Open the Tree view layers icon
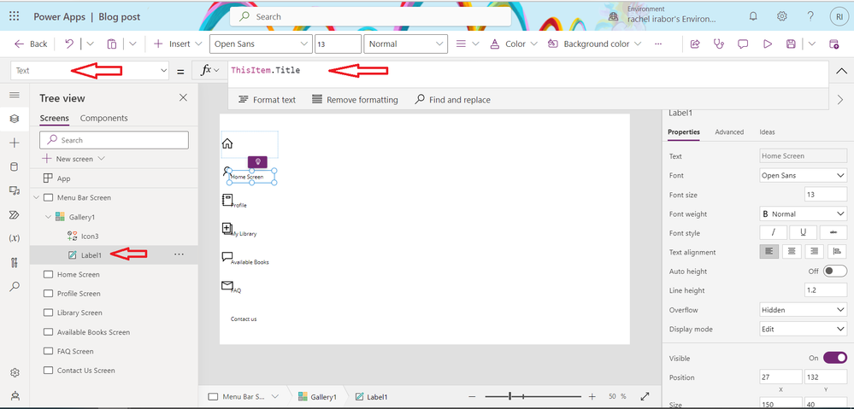 pos(15,119)
